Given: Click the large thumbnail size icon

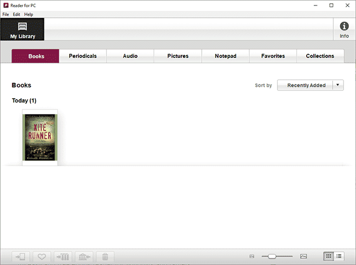Looking at the screenshot, I should 304,256.
